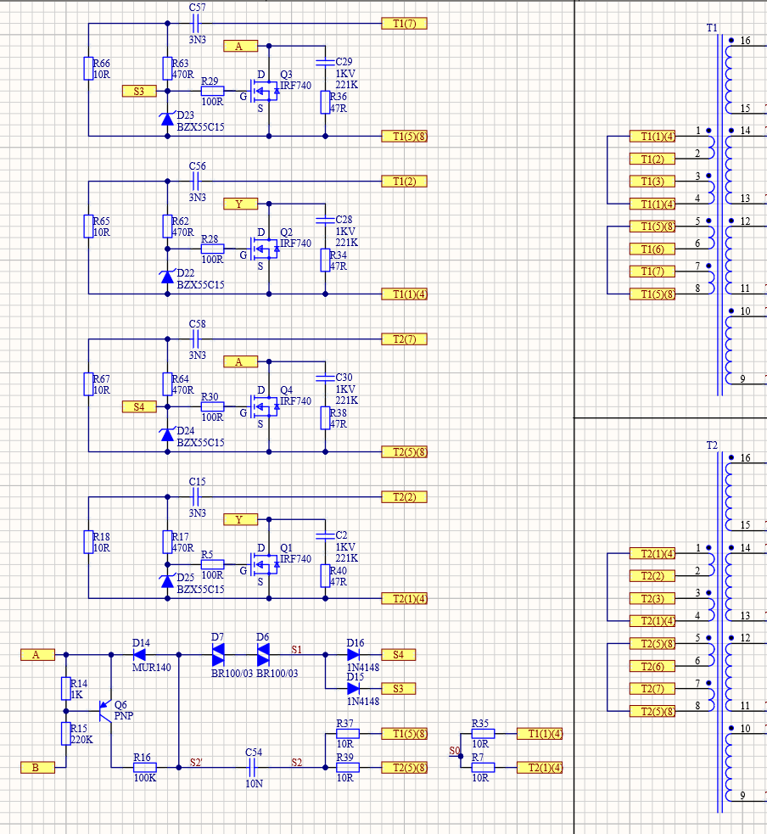Select the Q2 IRF740 MOSFET symbol
This screenshot has height=834, width=767.
(x=265, y=249)
